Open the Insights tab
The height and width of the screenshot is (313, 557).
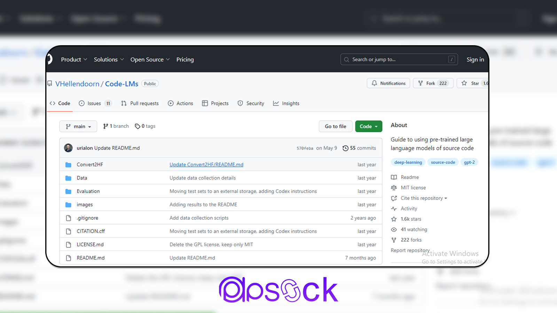(x=286, y=103)
